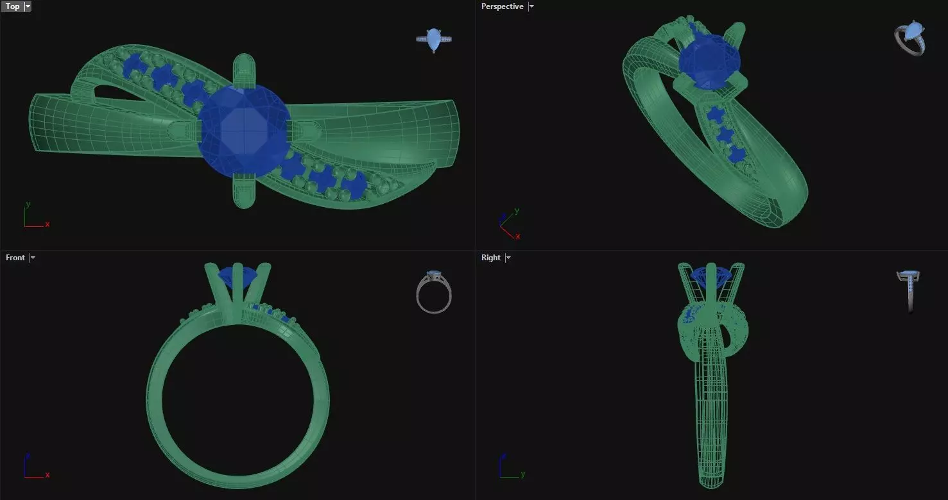Open the Right viewport dropdown arrow

click(x=508, y=258)
